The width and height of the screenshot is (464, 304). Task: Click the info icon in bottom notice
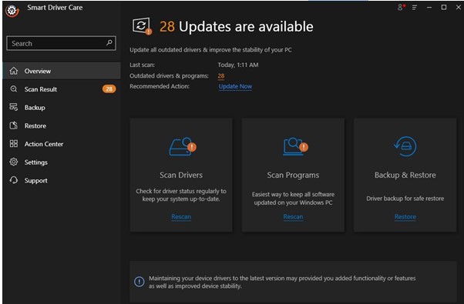click(139, 282)
